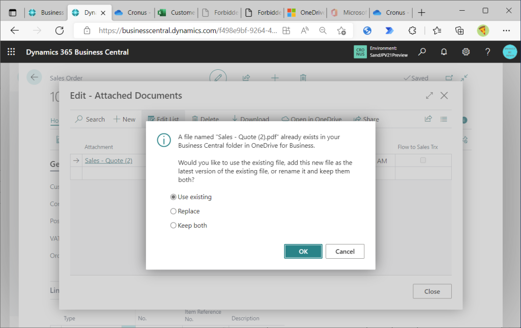Open Sales Order in a new window
The height and width of the screenshot is (328, 521).
(449, 78)
